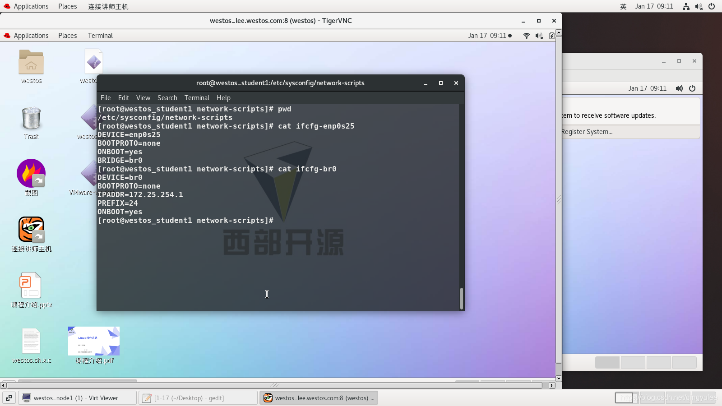Click the VNC viewer scroll left arrow
The width and height of the screenshot is (722, 406).
click(3, 385)
